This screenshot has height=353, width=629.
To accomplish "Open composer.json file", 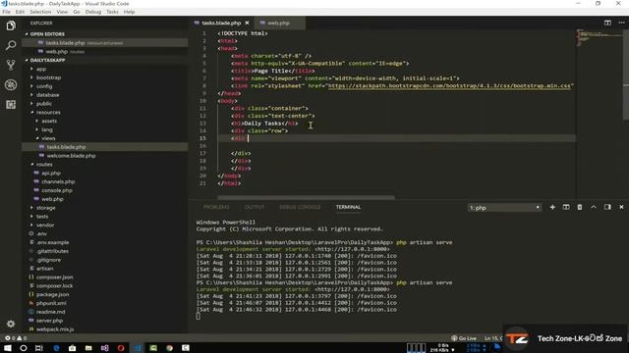I will point(55,277).
